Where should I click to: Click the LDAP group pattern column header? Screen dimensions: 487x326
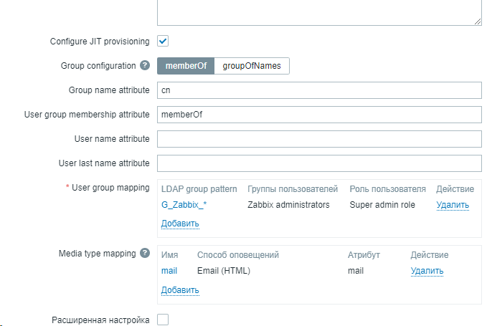point(199,189)
